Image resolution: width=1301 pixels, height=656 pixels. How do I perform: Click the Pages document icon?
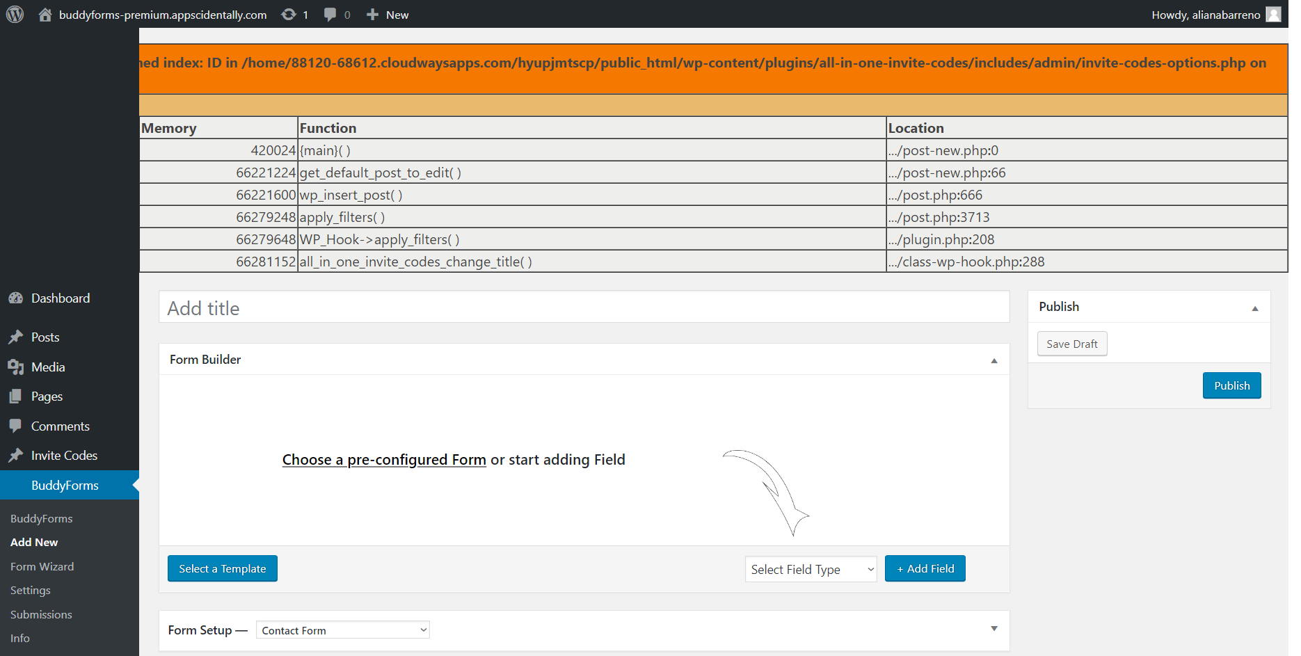coord(16,396)
